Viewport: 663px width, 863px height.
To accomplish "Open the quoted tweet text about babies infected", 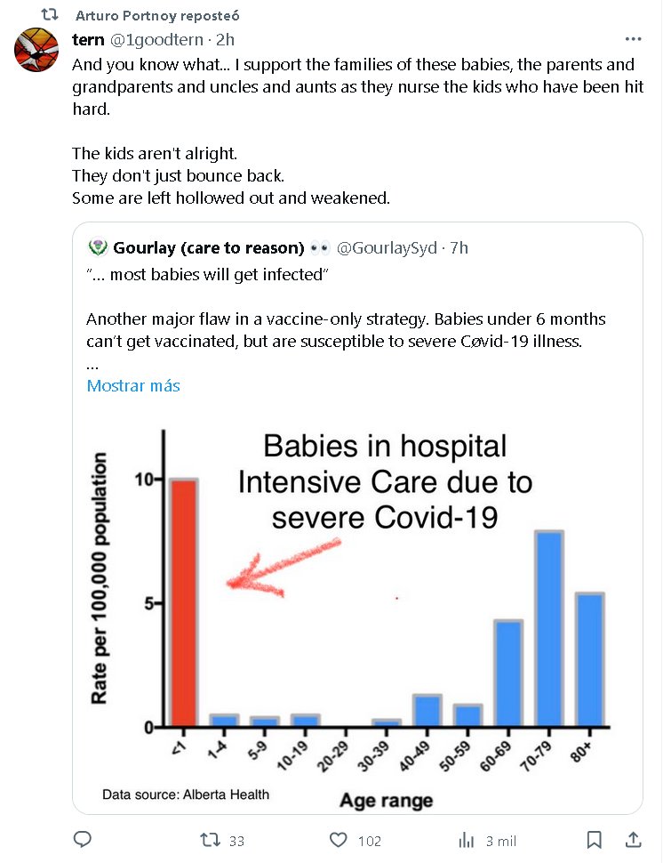I will click(347, 329).
